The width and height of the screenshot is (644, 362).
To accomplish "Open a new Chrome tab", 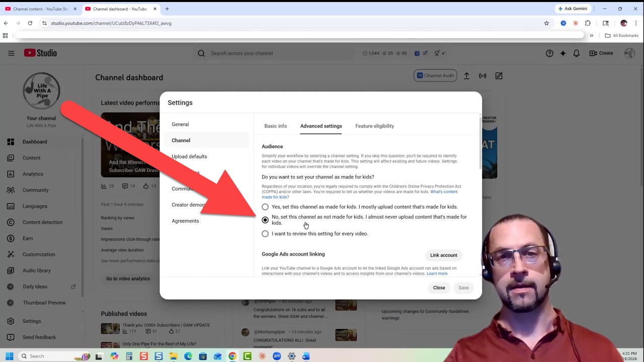I will coord(167,9).
